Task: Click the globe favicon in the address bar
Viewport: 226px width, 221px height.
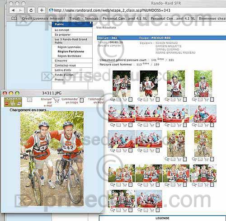Action: click(51, 10)
